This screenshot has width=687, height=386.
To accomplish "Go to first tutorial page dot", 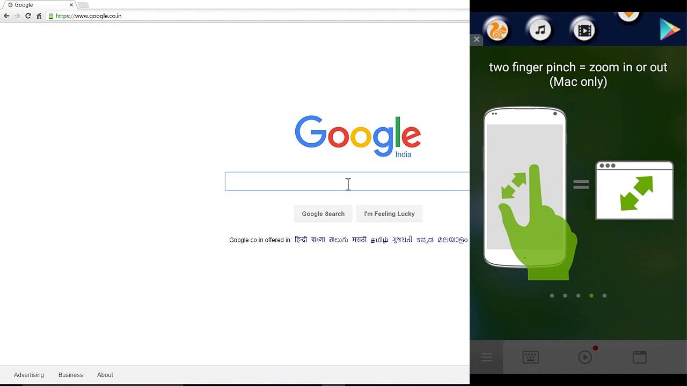I will 552,295.
